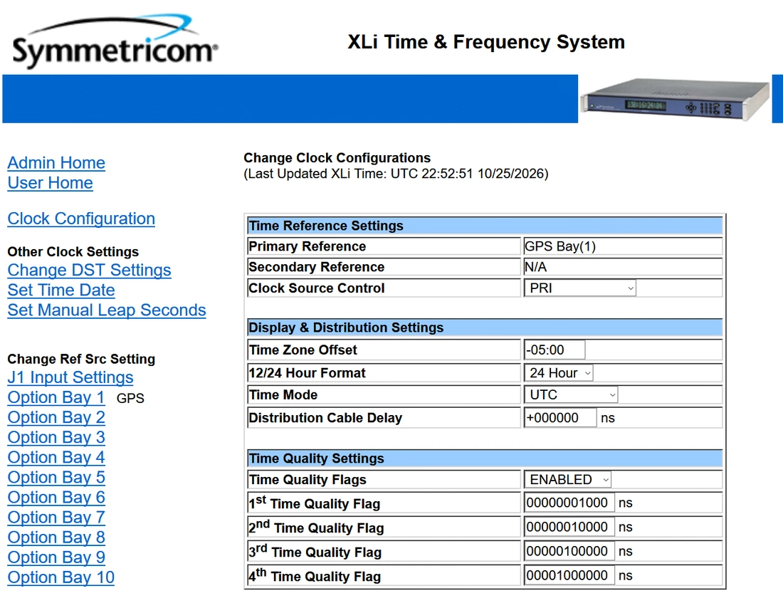
Task: Click the Other Clock Settings heading
Action: tap(73, 252)
